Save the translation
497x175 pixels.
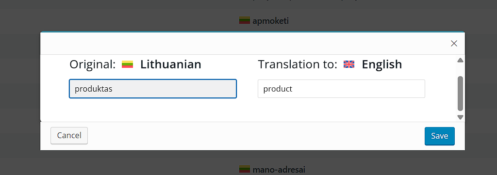440,136
